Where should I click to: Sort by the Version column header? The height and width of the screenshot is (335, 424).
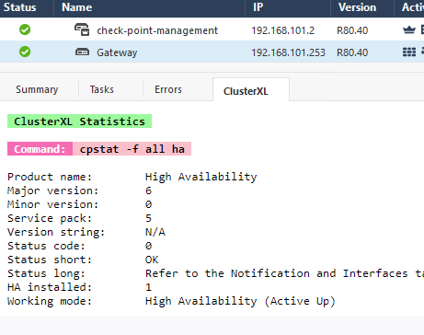[x=357, y=7]
